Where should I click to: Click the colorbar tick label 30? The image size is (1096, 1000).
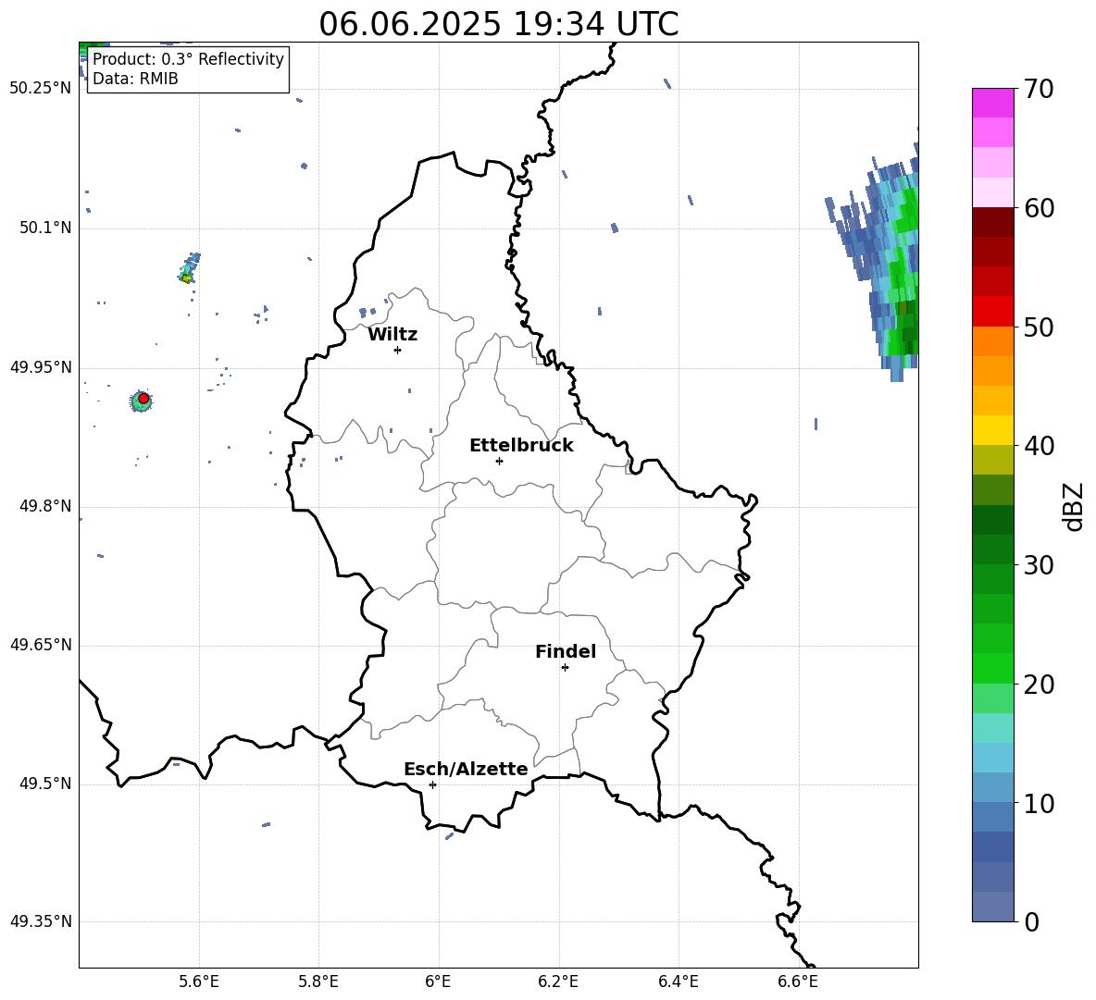(1039, 565)
